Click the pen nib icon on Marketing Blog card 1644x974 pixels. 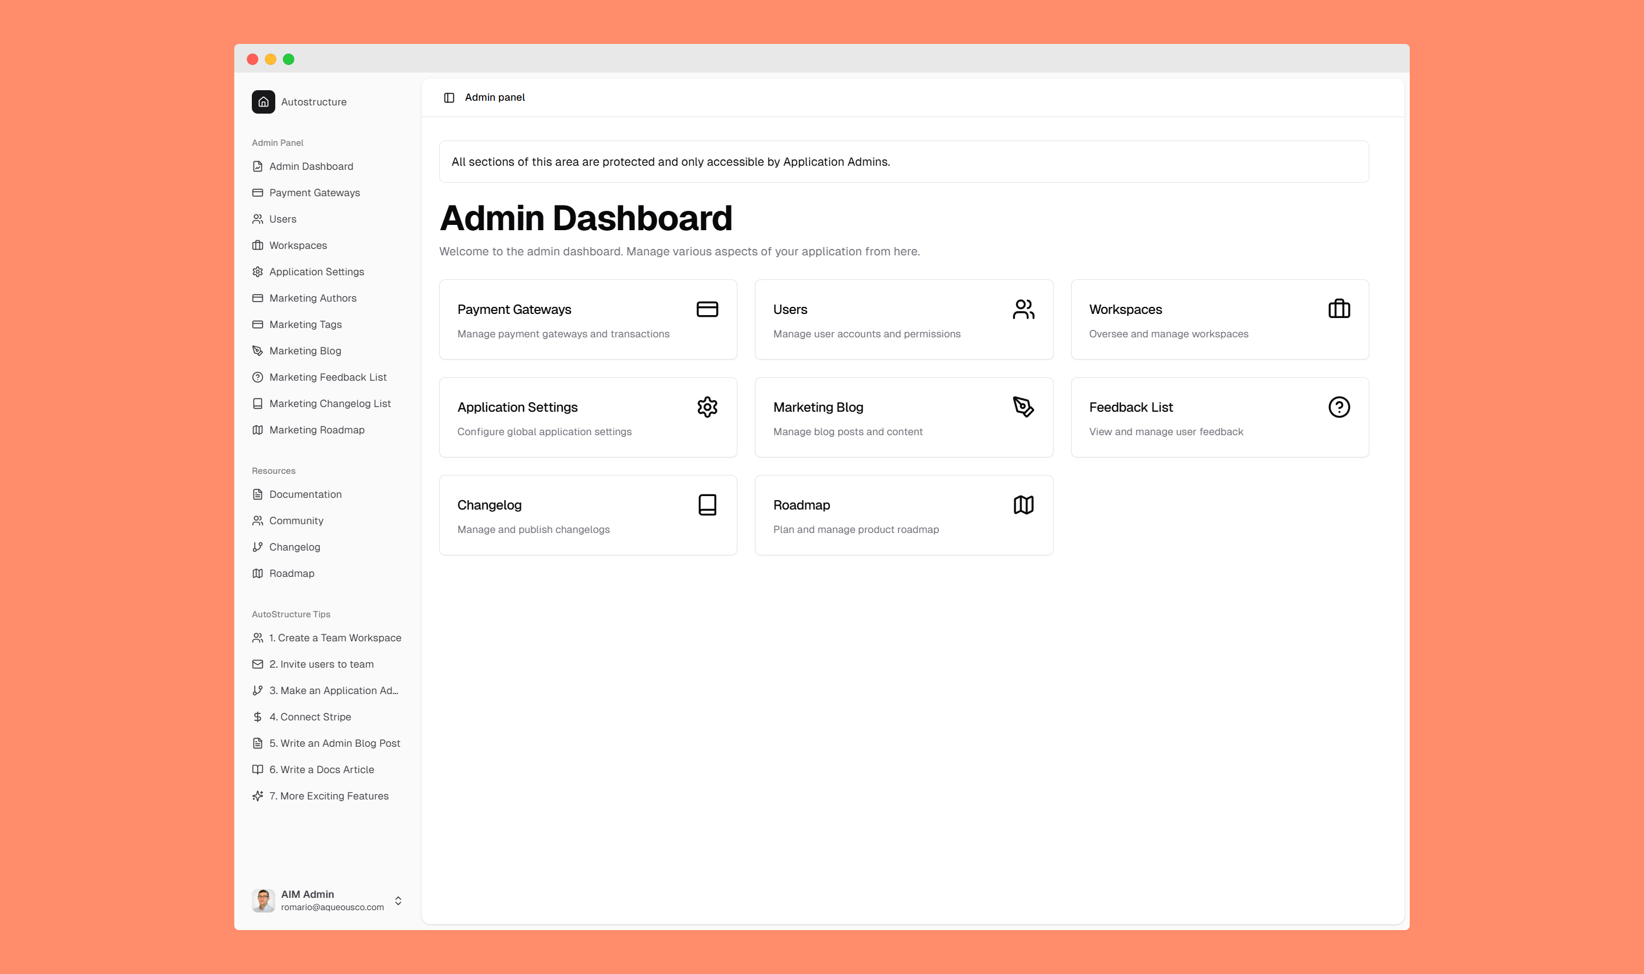click(1023, 407)
